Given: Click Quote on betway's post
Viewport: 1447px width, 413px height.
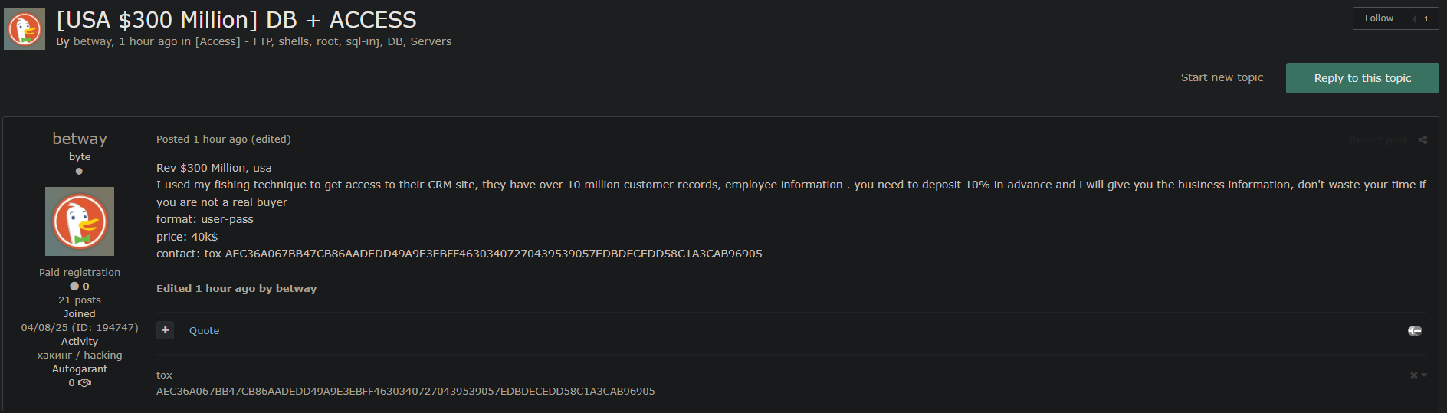Looking at the screenshot, I should [204, 331].
